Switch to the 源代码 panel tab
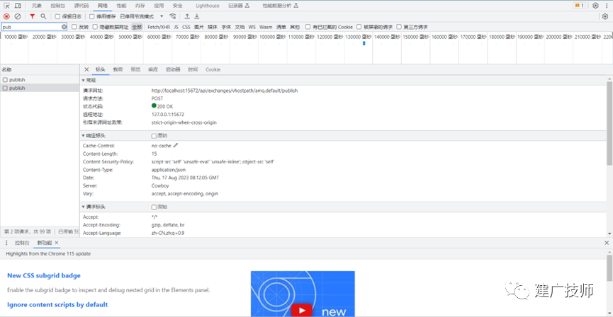This screenshot has height=317, width=613. tap(81, 6)
